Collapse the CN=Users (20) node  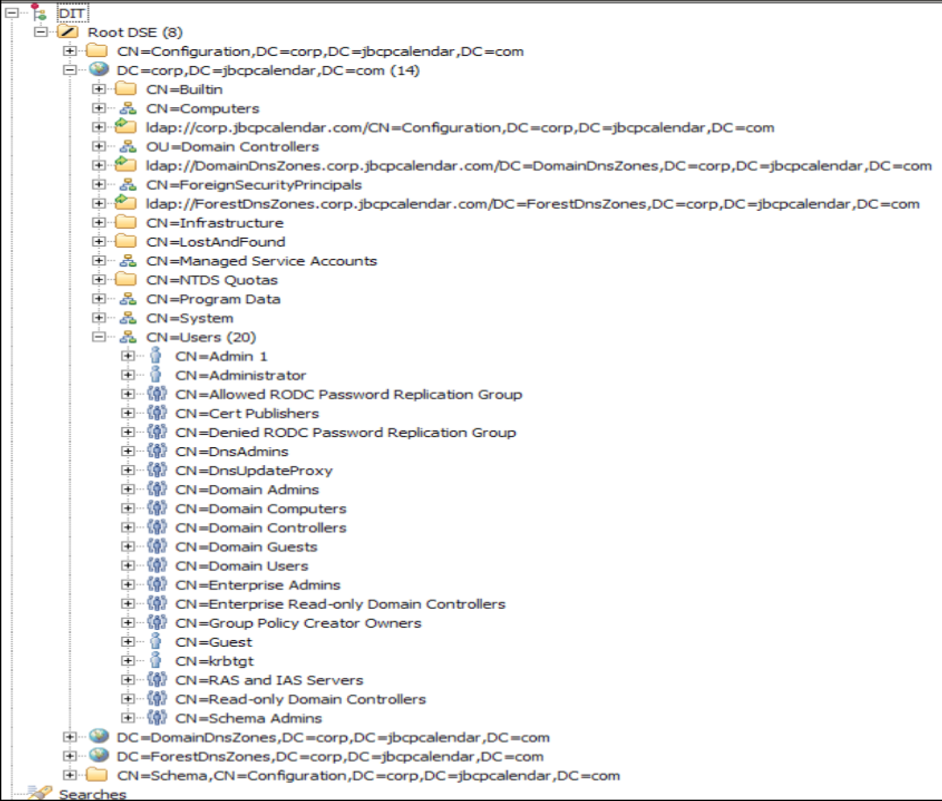coord(98,337)
